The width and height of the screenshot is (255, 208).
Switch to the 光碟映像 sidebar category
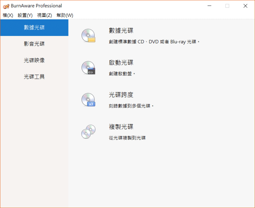[x=34, y=60]
